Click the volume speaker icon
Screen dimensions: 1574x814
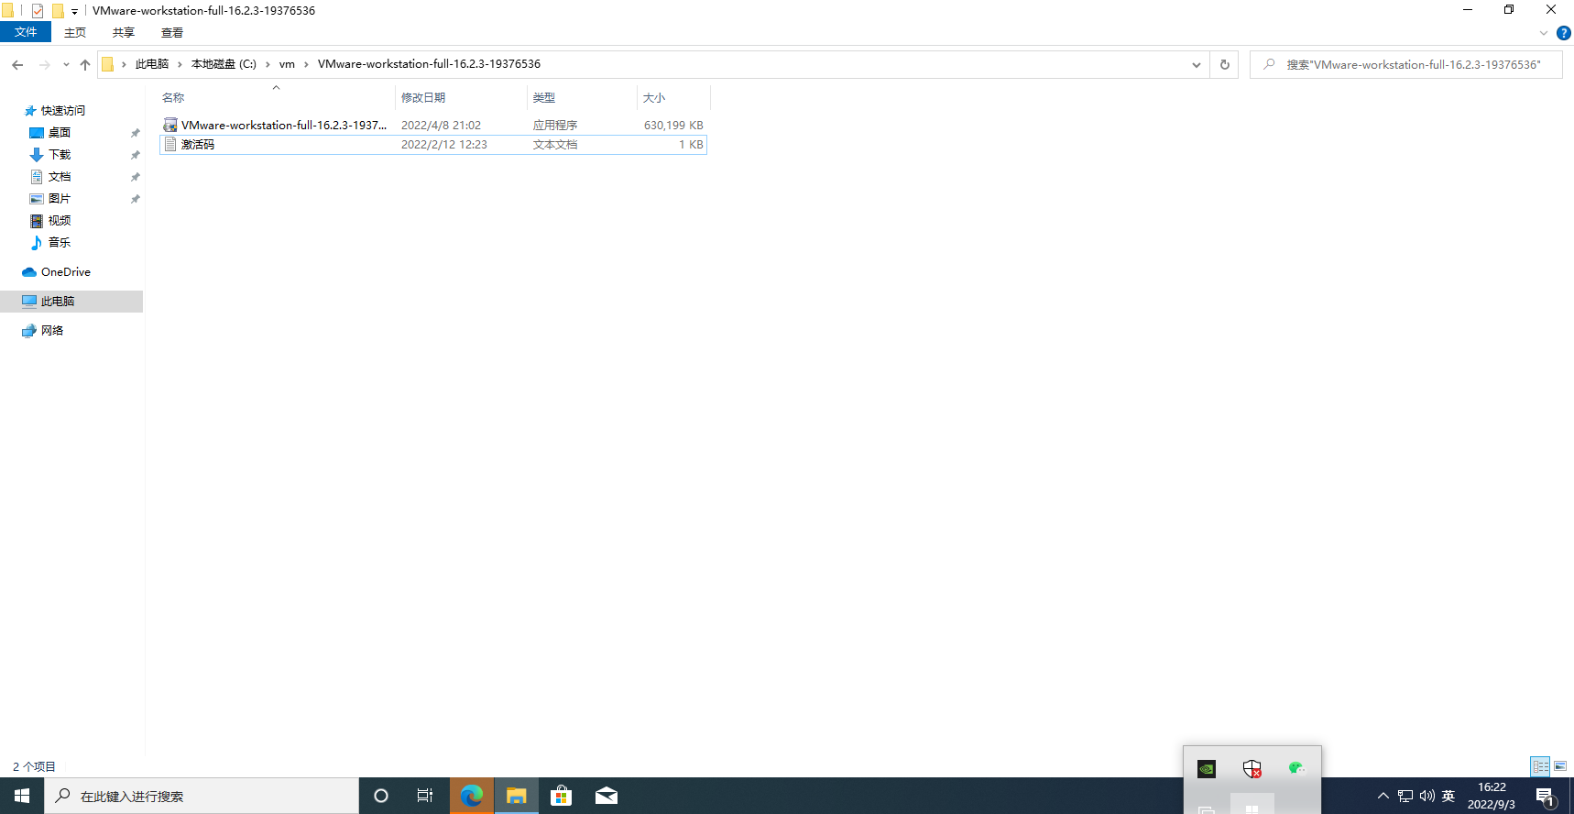(x=1427, y=796)
